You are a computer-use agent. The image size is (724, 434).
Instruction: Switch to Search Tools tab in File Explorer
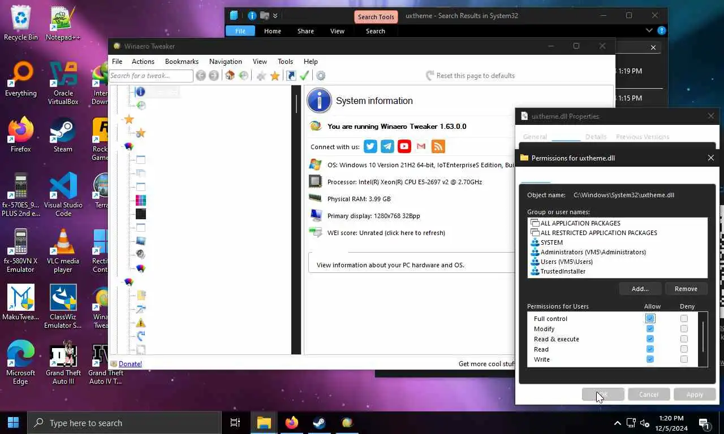[x=376, y=17]
